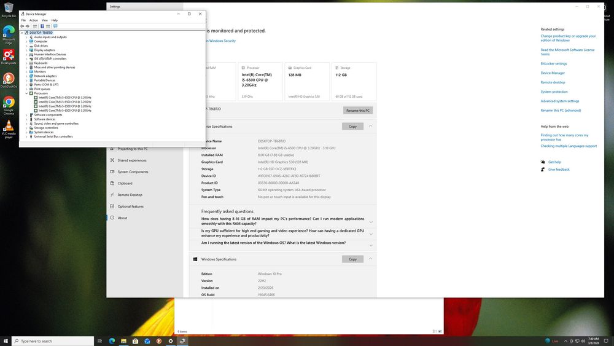Open Microsoft Edge desktop shortcut
The image size is (614, 346).
pyautogui.click(x=9, y=35)
